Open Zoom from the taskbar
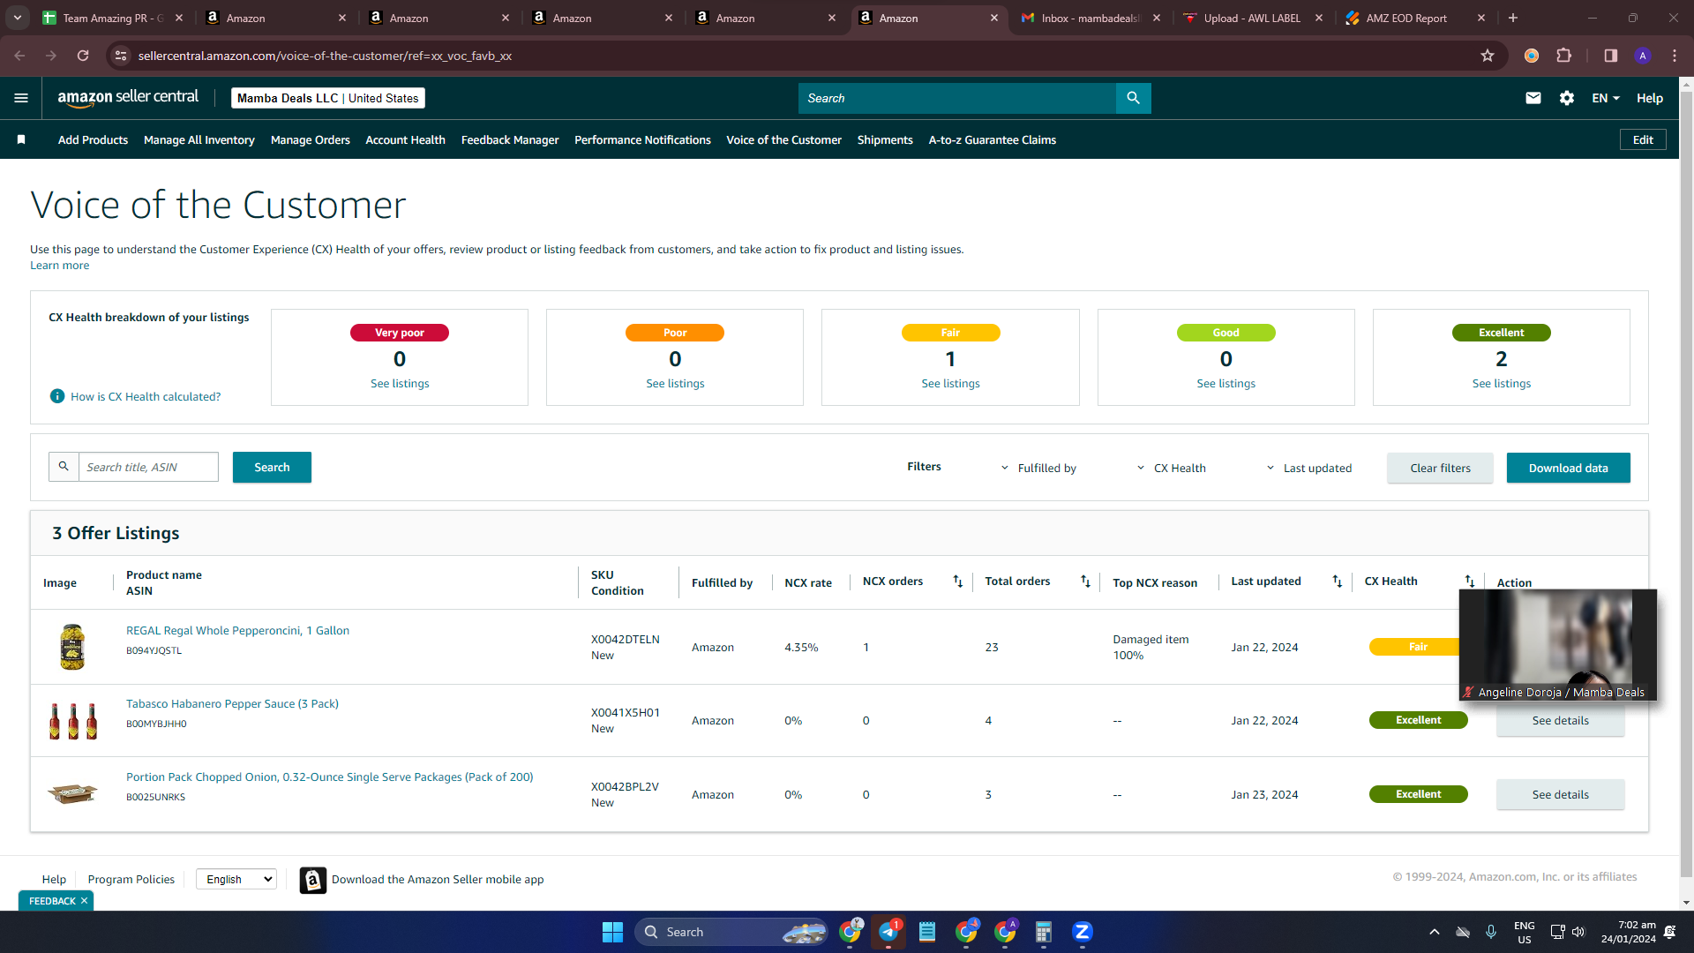This screenshot has width=1694, height=953. 1083,932
